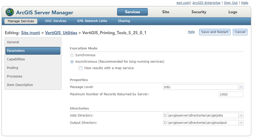253x137 pixels.
Task: Open the Services main tab
Action: pos(133,12)
